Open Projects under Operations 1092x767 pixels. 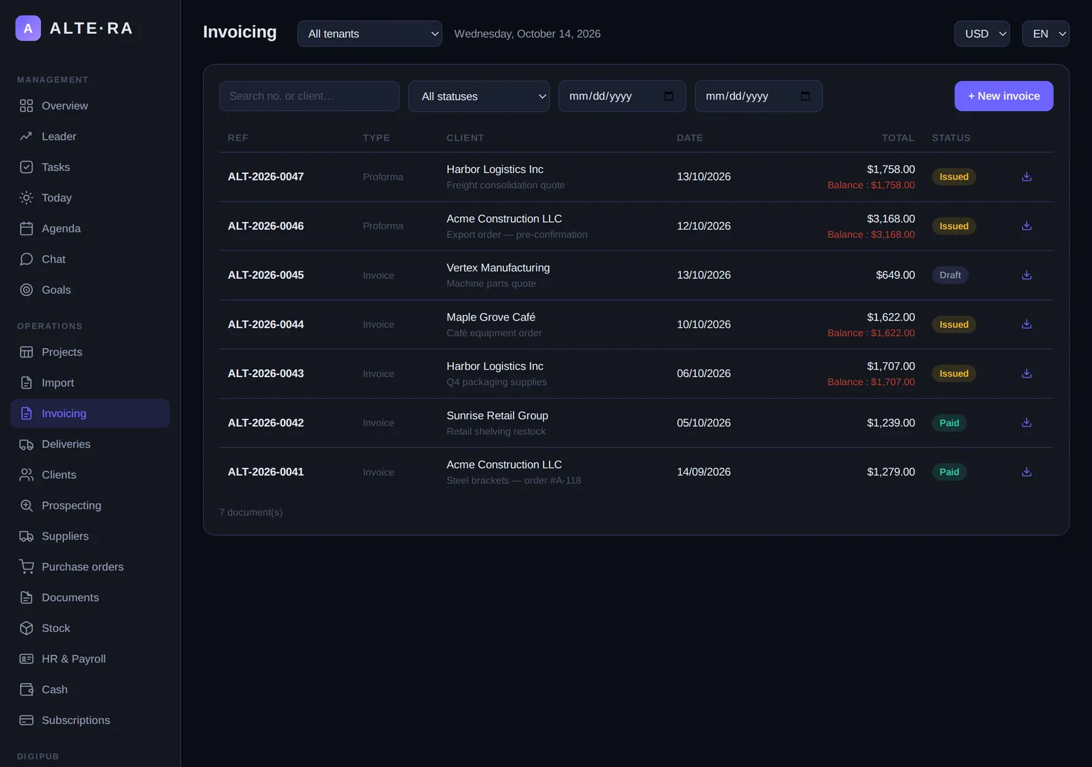point(90,352)
